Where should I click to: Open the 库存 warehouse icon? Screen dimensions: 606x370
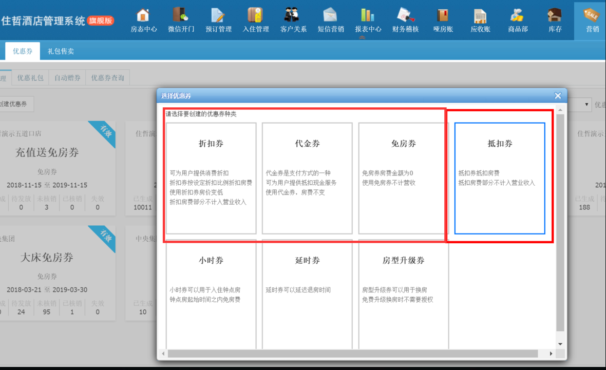[555, 21]
